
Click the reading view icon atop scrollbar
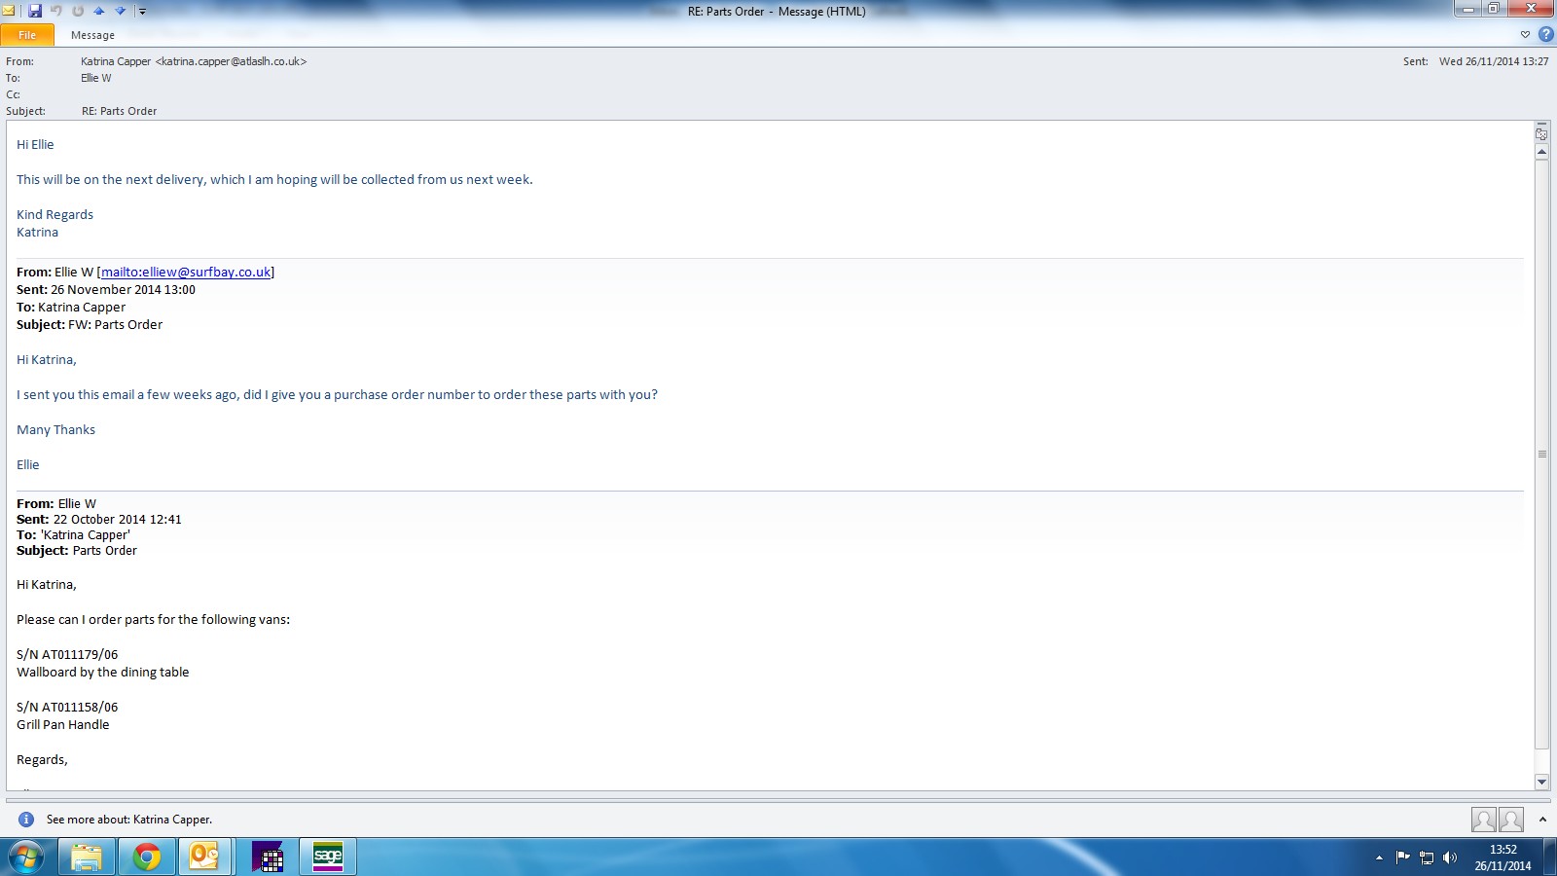pos(1541,134)
